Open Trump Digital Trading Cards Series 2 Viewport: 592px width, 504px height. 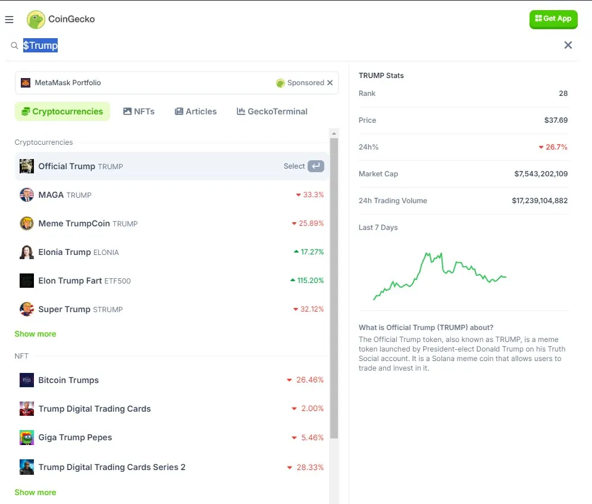coord(172,467)
